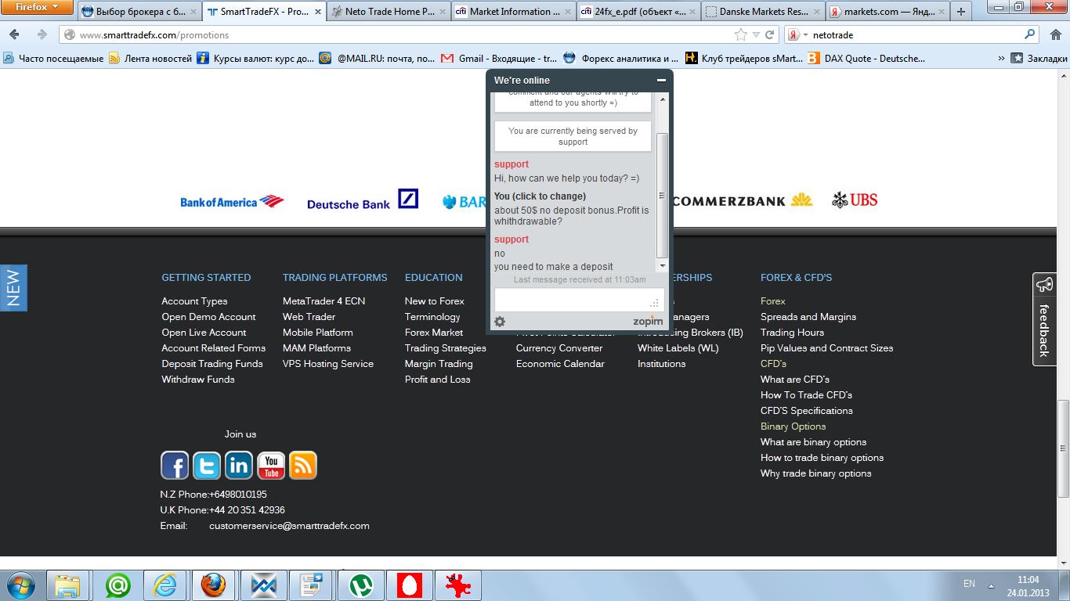Open the Twitter social icon

pyautogui.click(x=207, y=466)
